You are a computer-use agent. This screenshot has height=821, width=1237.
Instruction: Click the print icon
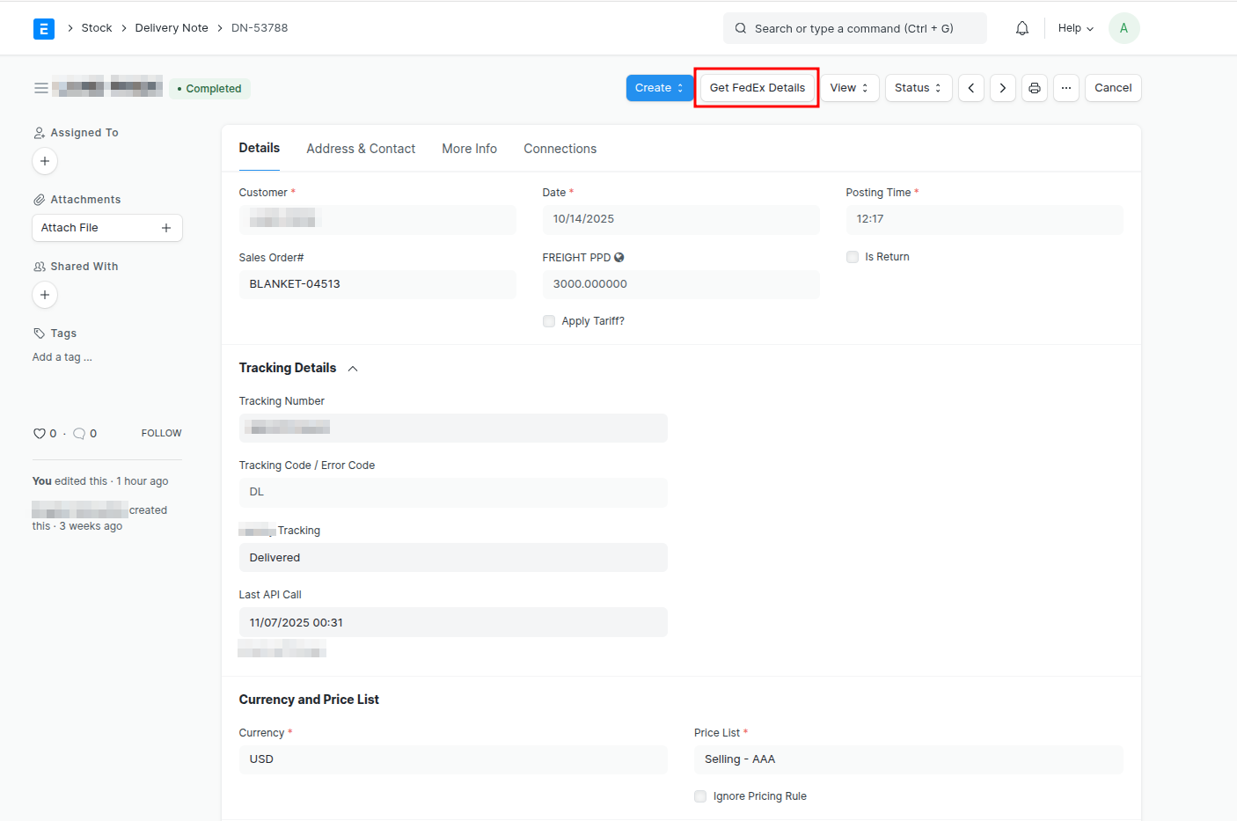(x=1034, y=88)
